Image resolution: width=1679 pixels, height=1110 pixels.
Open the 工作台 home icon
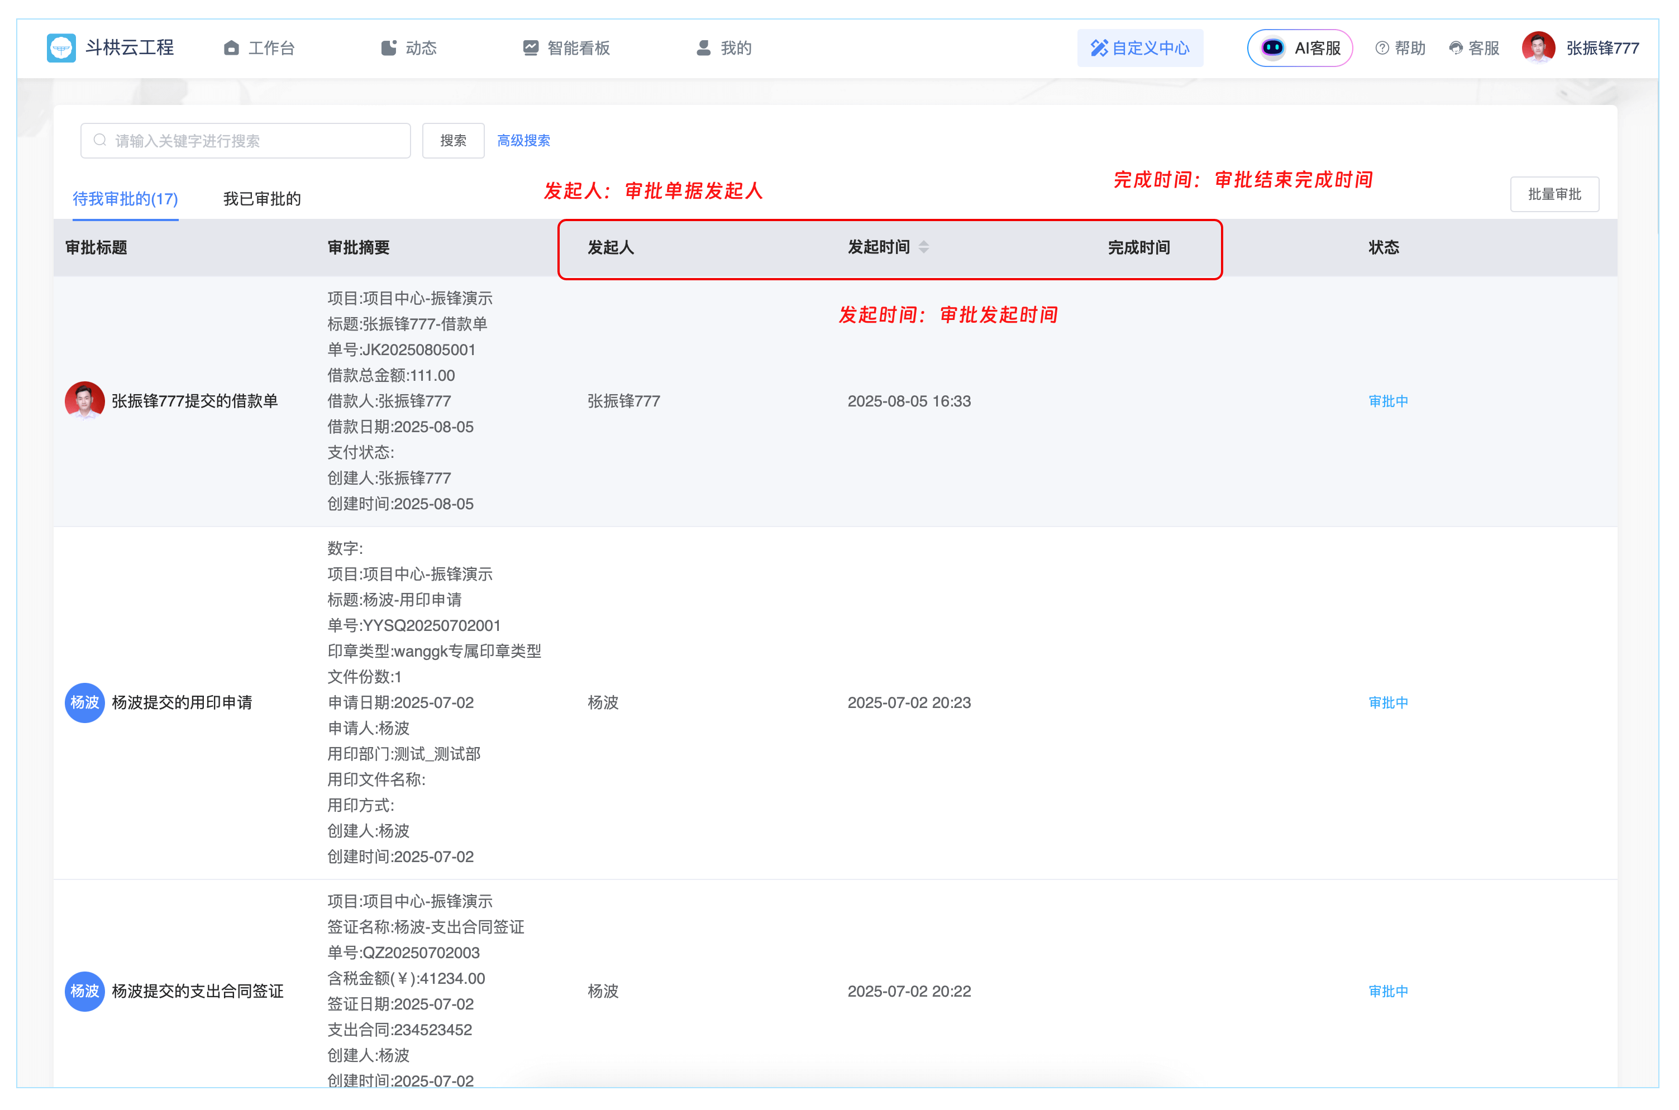231,47
